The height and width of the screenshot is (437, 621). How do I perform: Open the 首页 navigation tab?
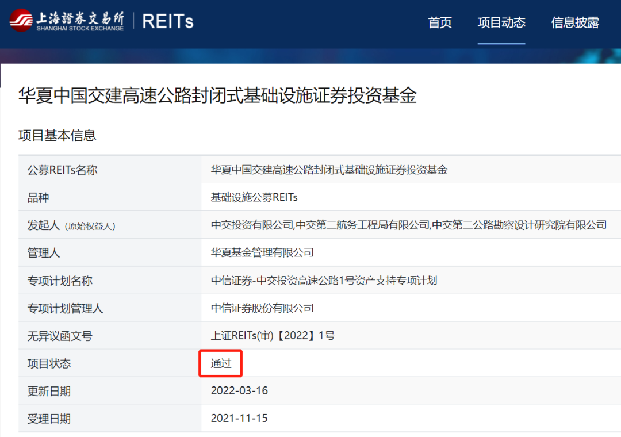click(x=440, y=22)
